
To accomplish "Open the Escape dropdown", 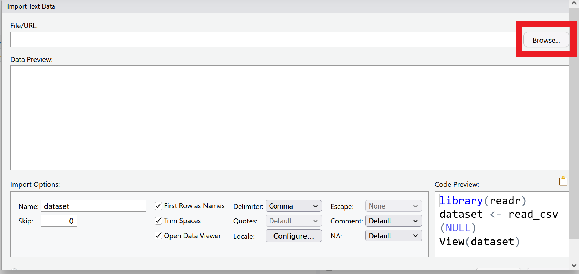I will click(x=393, y=206).
